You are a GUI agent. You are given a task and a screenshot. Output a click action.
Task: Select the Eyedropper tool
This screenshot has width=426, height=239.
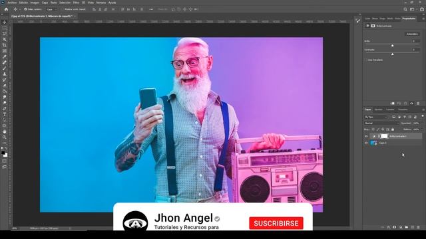click(x=4, y=56)
